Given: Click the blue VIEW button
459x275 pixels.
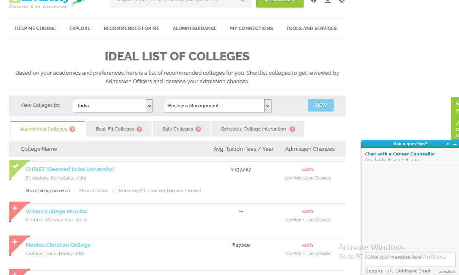Looking at the screenshot, I should 321,105.
